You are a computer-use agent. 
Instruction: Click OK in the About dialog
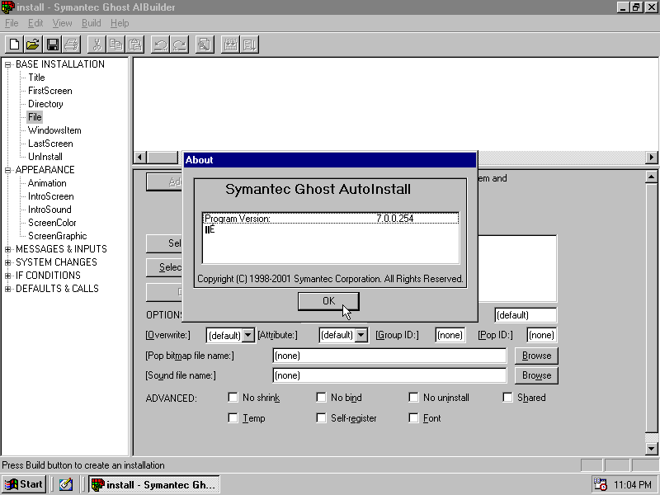[x=328, y=301]
